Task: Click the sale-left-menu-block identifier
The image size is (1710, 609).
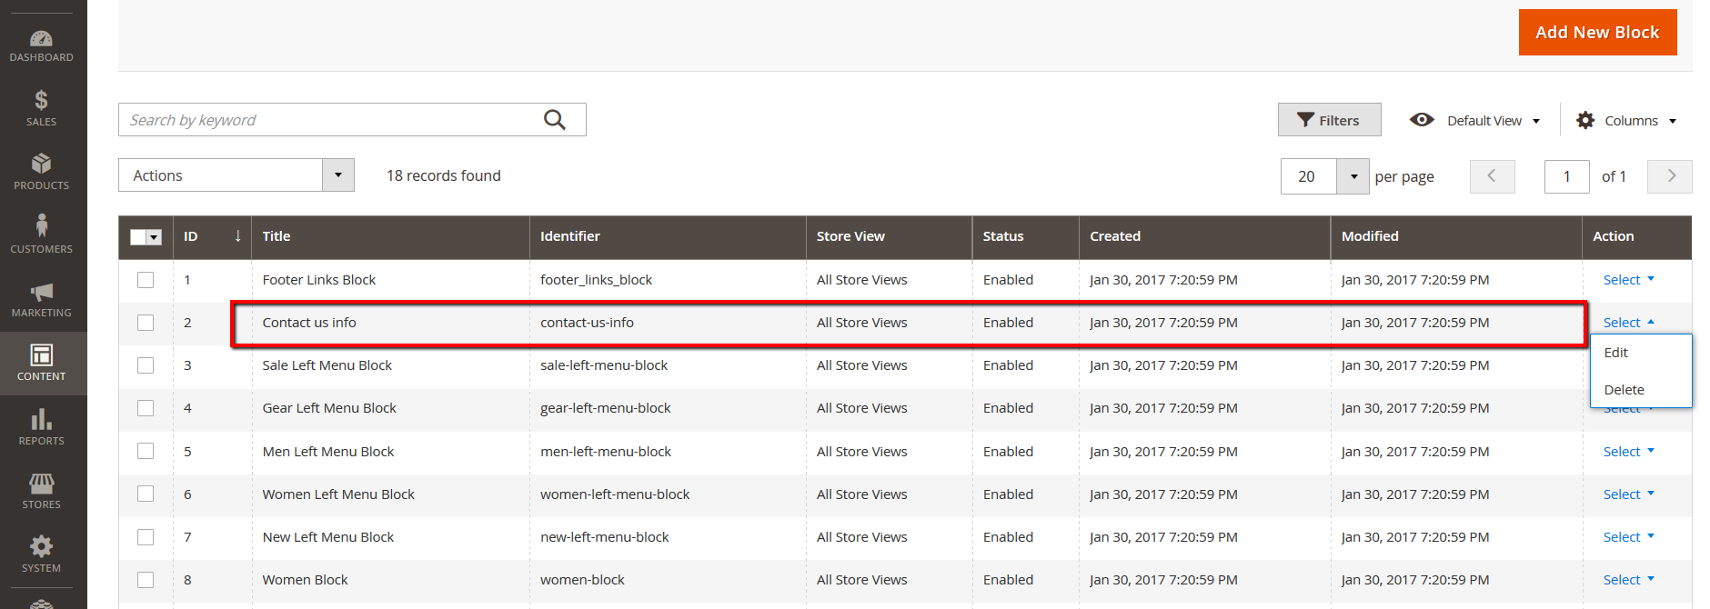Action: point(604,365)
